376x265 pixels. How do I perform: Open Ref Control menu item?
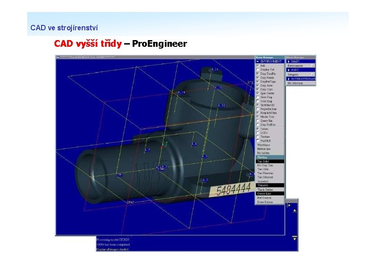tap(270, 198)
